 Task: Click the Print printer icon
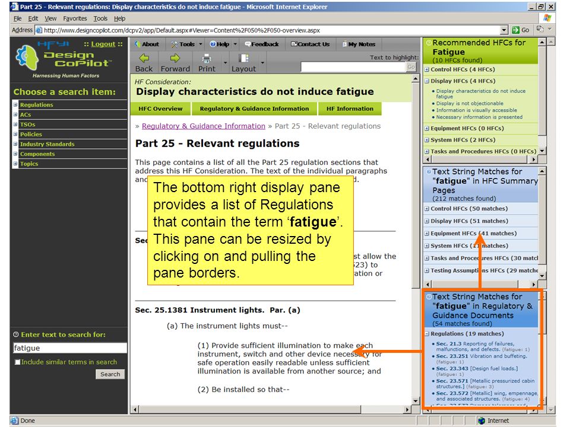[x=207, y=58]
